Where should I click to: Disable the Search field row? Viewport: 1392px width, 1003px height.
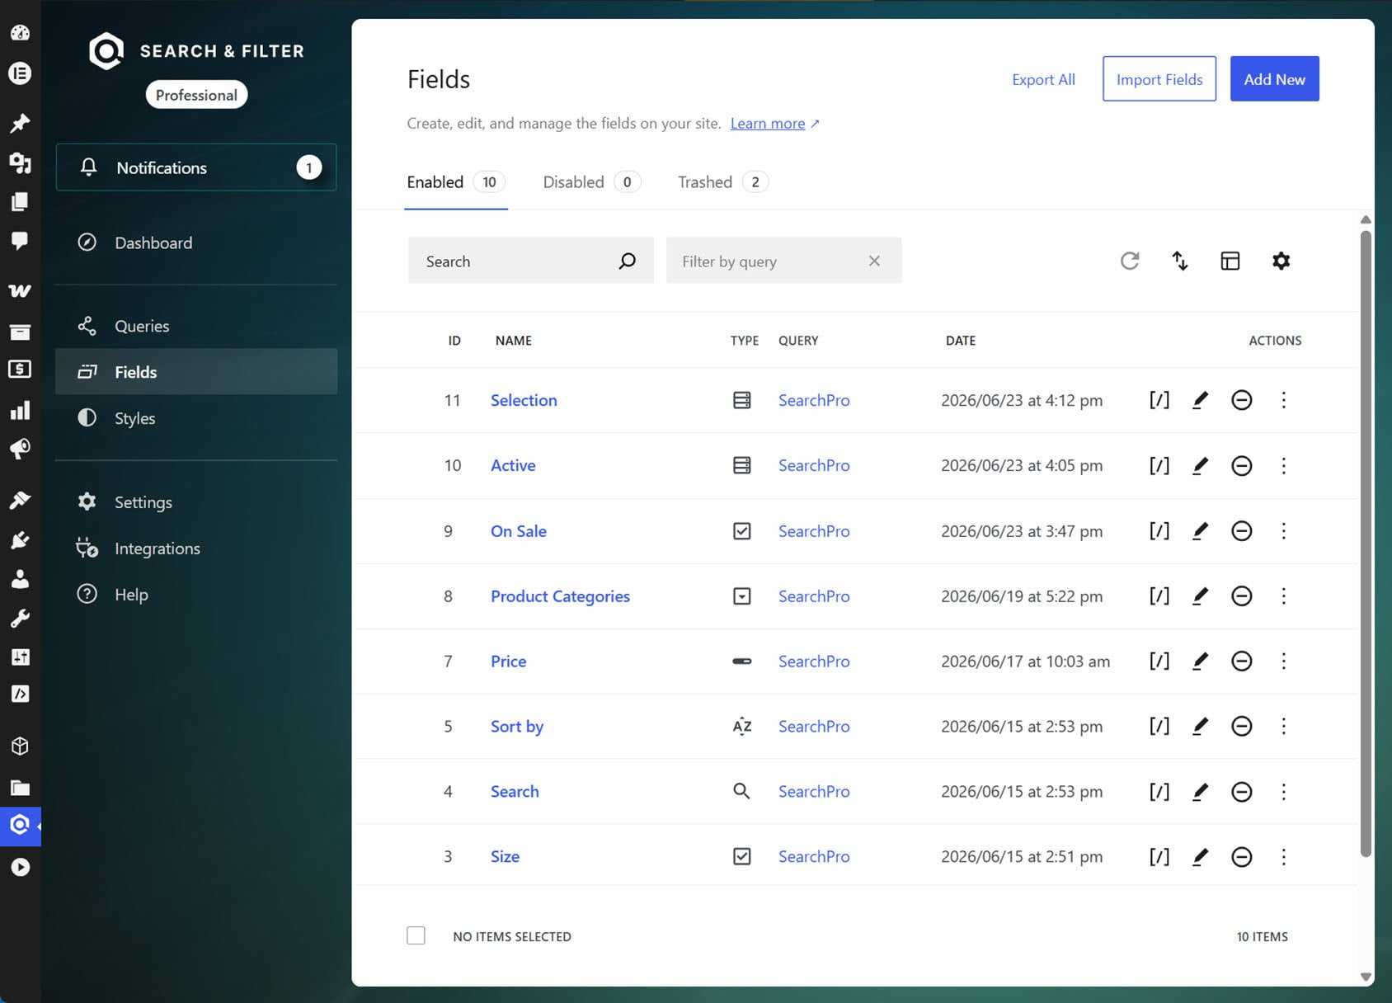tap(1241, 792)
